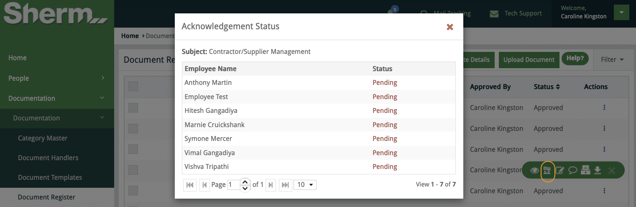Go to Home in the sidebar
The width and height of the screenshot is (636, 207).
pos(17,58)
